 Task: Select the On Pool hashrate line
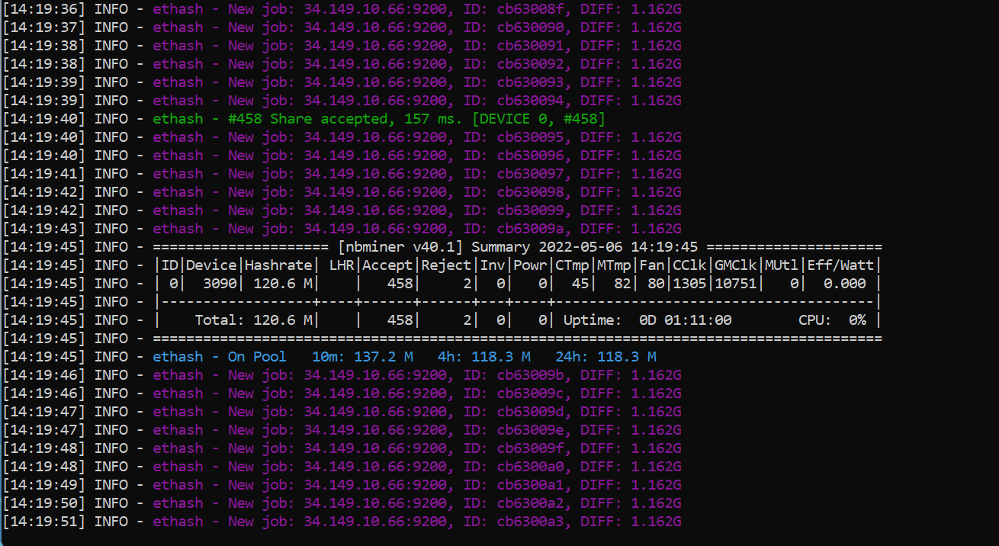coord(255,356)
